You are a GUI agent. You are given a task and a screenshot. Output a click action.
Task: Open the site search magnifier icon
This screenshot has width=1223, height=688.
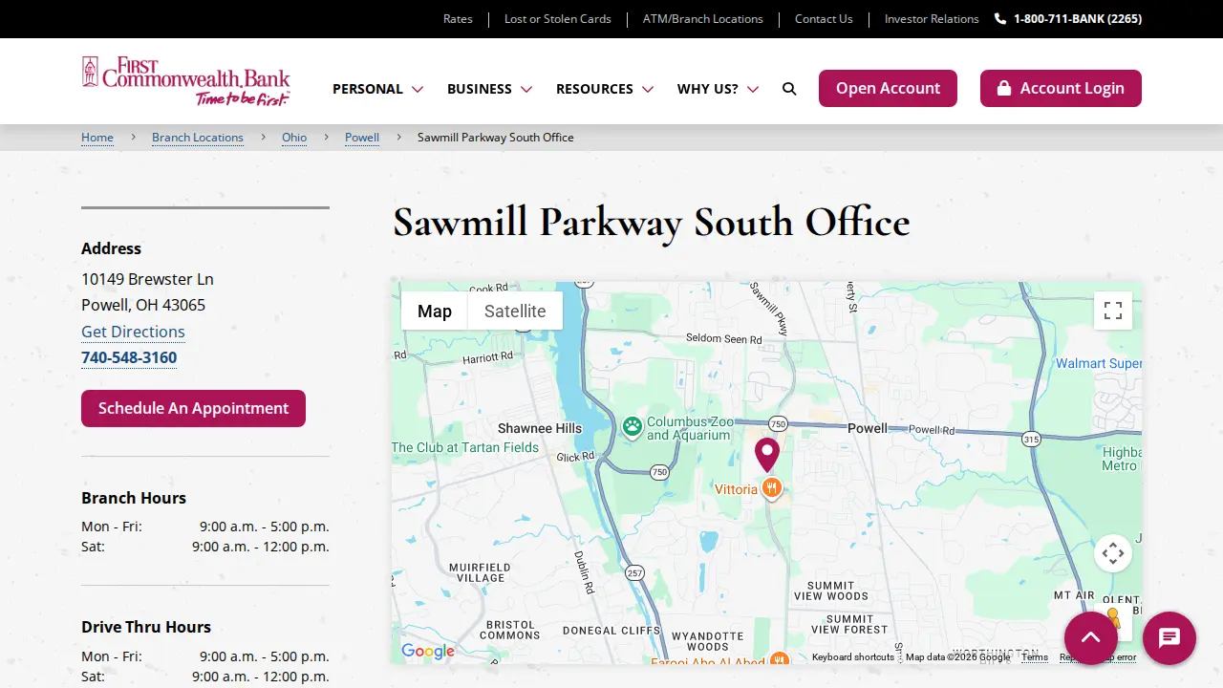[789, 89]
